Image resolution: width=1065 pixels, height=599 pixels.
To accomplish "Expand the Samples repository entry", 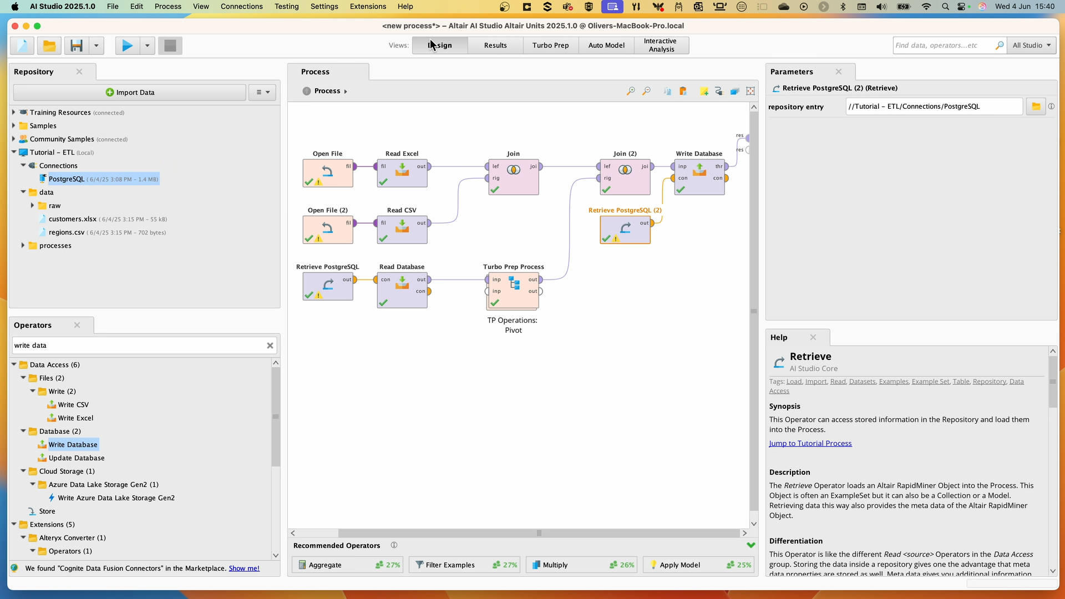I will click(x=13, y=125).
